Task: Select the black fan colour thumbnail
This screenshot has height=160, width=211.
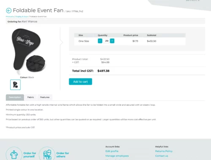Action: click(x=15, y=85)
